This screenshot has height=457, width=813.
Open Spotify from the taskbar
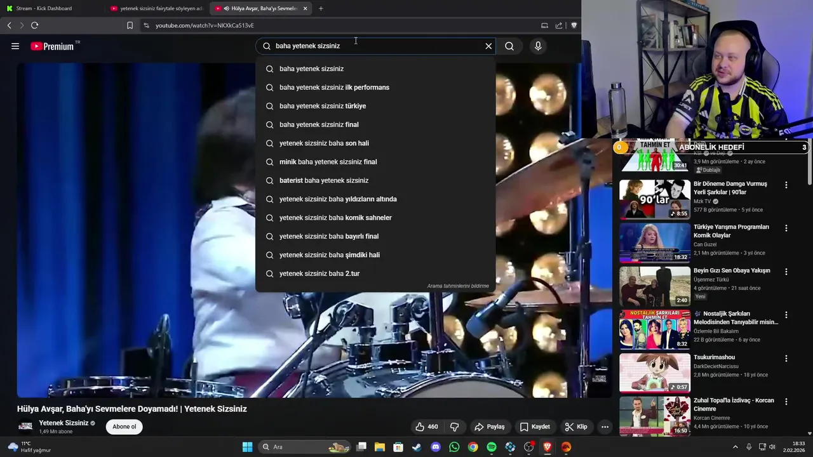pos(492,447)
